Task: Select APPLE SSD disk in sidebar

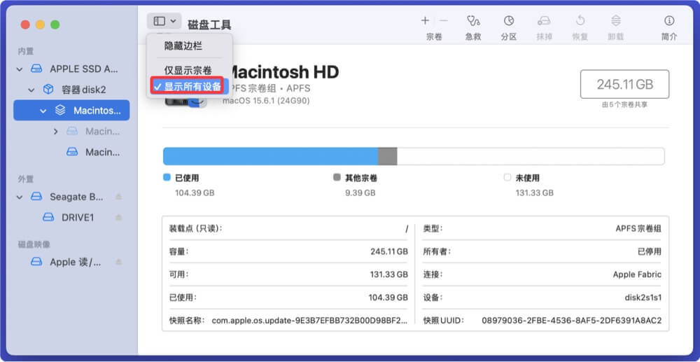Action: click(71, 69)
